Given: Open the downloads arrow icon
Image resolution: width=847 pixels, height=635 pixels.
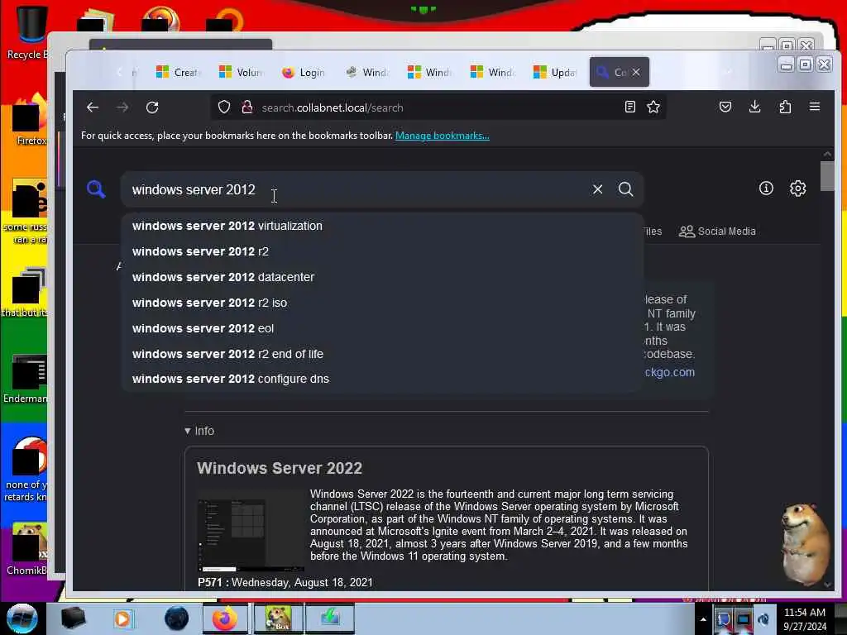Looking at the screenshot, I should [x=755, y=107].
